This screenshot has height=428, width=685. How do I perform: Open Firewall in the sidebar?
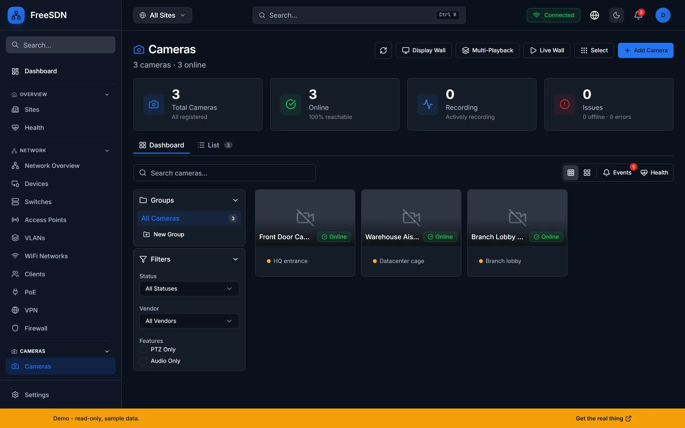coord(60,328)
